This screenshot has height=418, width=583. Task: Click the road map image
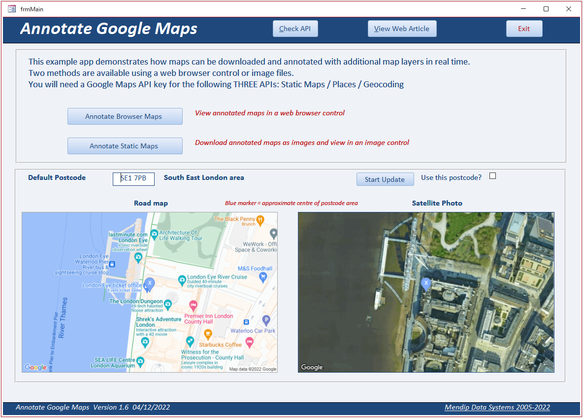150,292
